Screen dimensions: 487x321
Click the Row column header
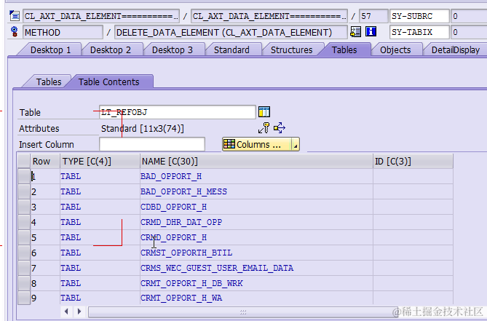45,162
